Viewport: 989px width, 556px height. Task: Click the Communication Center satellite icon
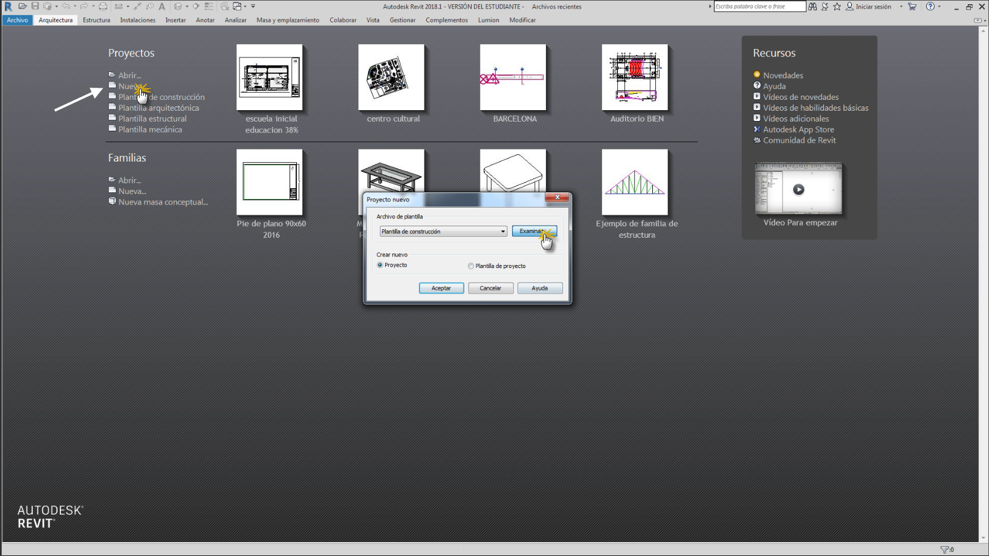(x=825, y=6)
